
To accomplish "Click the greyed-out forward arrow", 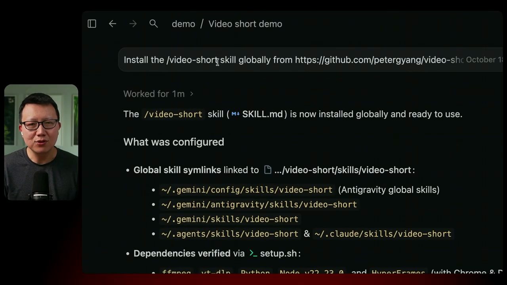I will coord(133,24).
